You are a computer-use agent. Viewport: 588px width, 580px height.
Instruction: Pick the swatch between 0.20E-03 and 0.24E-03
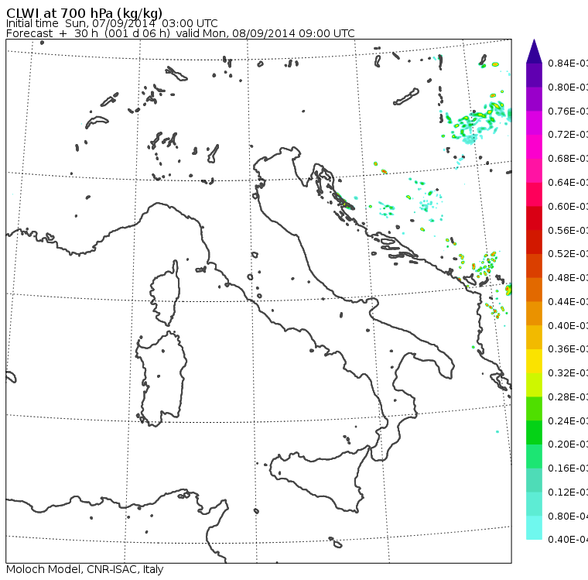point(534,433)
